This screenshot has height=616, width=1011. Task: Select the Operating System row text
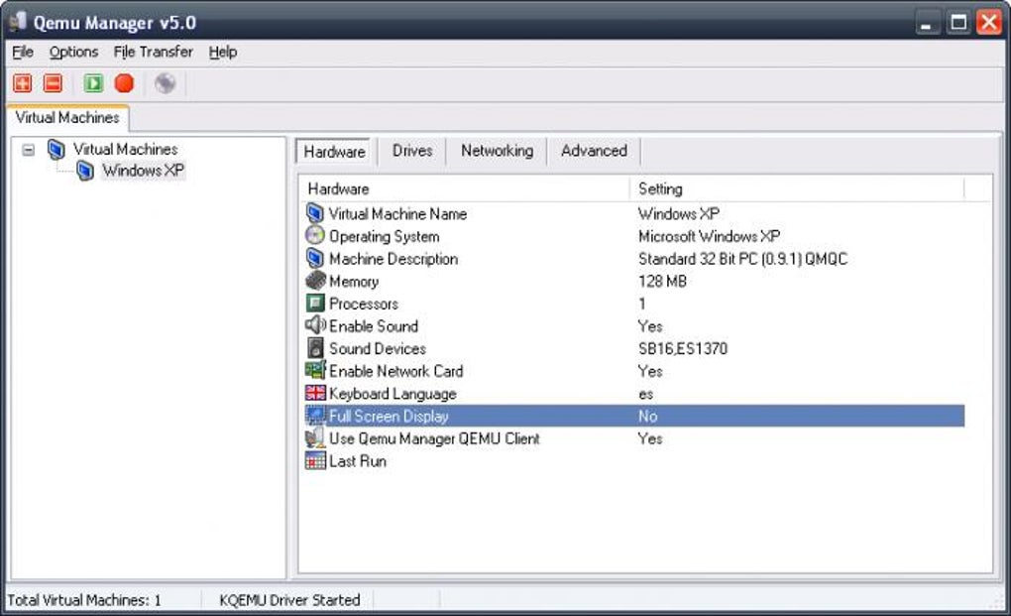tap(385, 236)
